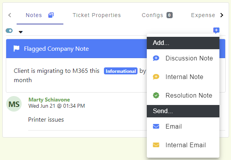Click the yellow Internal Email envelope icon
This screenshot has height=160, width=231.
tap(156, 145)
